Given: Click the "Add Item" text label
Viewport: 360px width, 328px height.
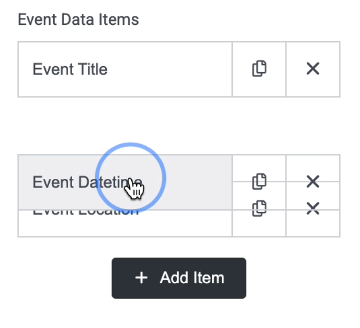Looking at the screenshot, I should [x=192, y=278].
